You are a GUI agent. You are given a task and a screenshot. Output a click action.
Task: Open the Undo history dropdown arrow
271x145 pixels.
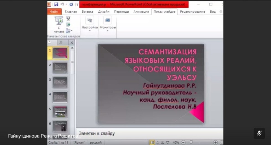66,4
